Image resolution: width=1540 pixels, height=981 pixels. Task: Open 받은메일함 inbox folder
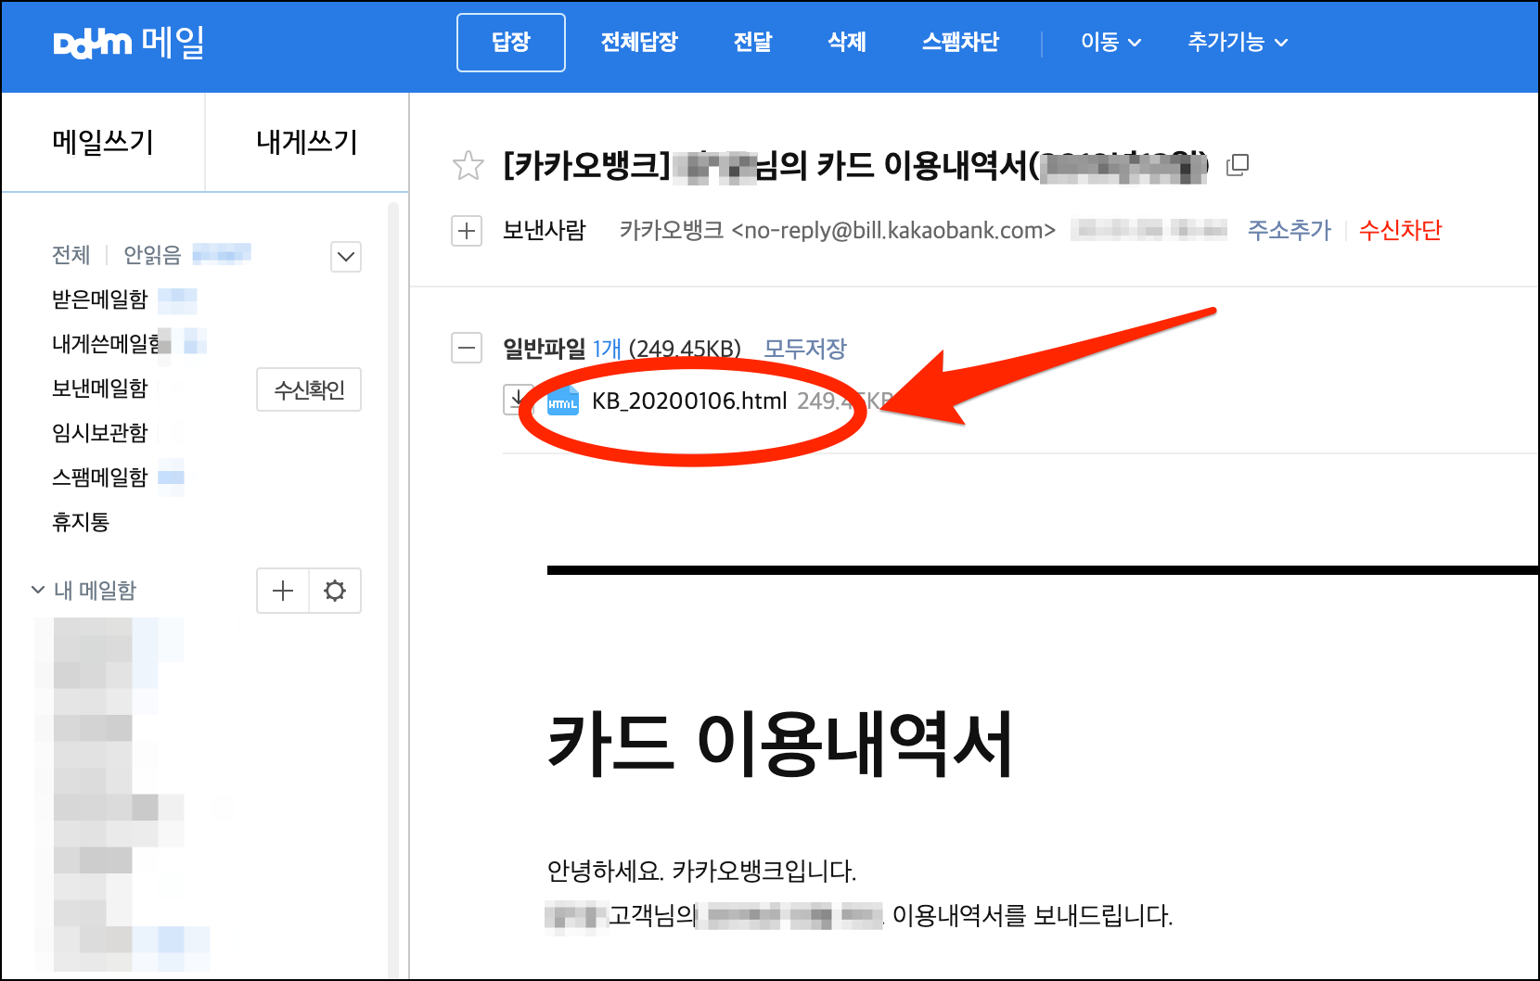100,299
